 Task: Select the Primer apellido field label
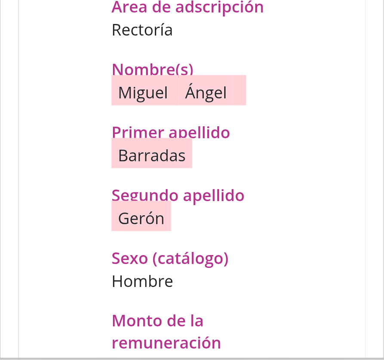pos(171,132)
